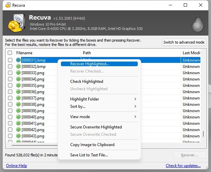Click Unknown date cell of [000035].png row

pyautogui.click(x=191, y=86)
